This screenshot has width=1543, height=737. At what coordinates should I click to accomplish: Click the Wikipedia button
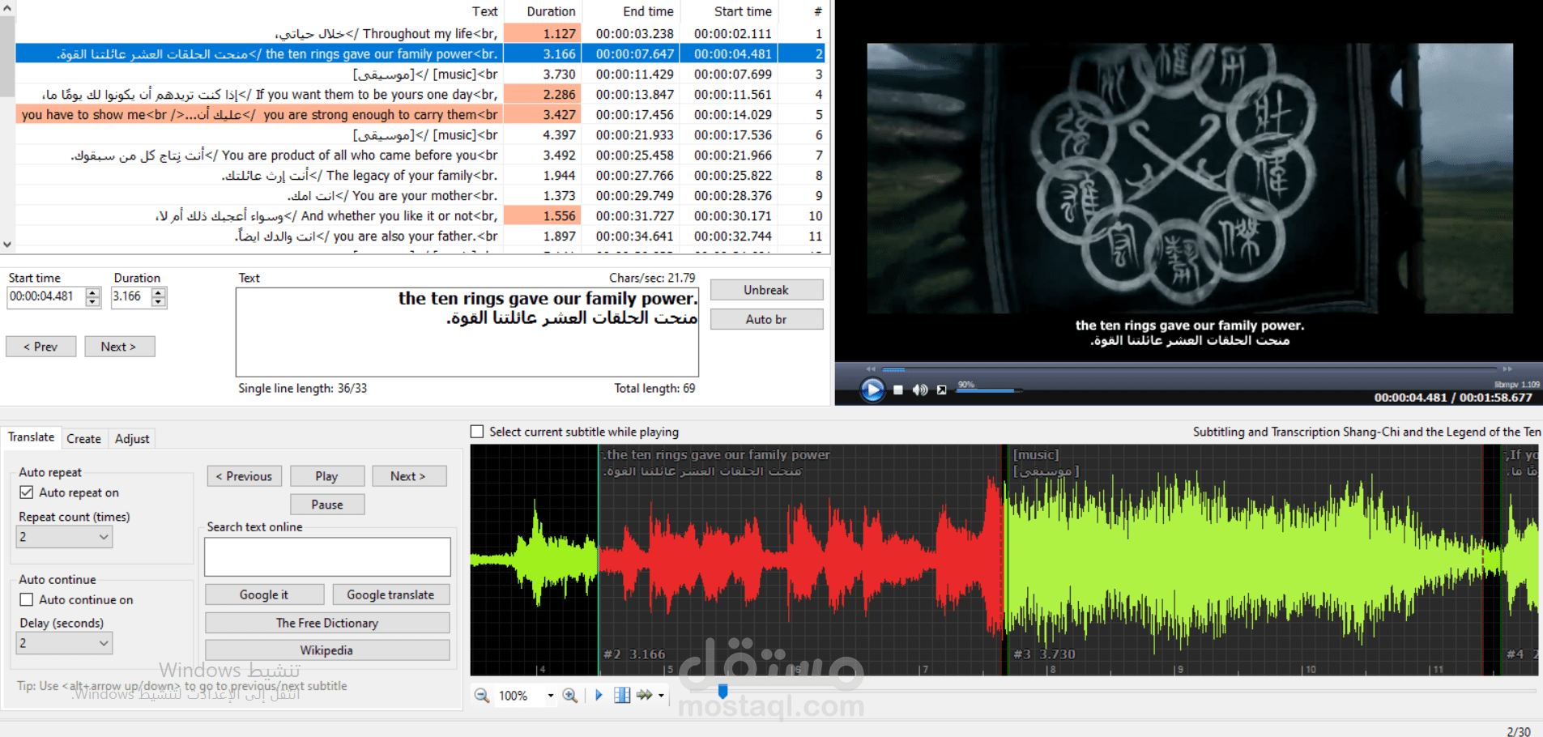[327, 650]
